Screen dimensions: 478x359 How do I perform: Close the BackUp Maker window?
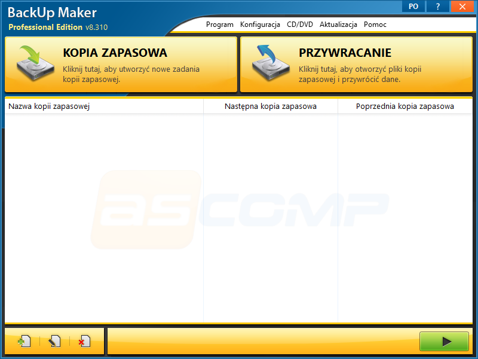click(x=462, y=7)
